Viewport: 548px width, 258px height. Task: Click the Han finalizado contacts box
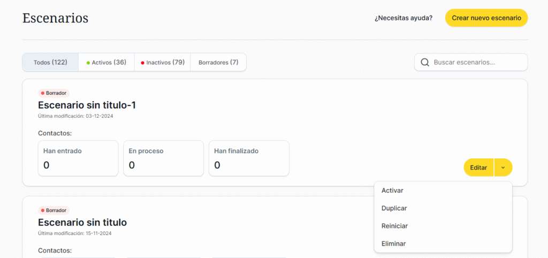(x=249, y=158)
